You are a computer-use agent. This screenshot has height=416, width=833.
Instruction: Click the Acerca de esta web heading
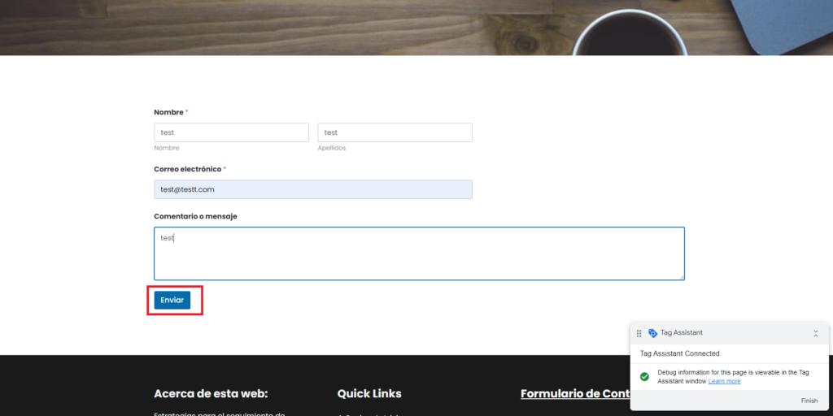point(211,394)
